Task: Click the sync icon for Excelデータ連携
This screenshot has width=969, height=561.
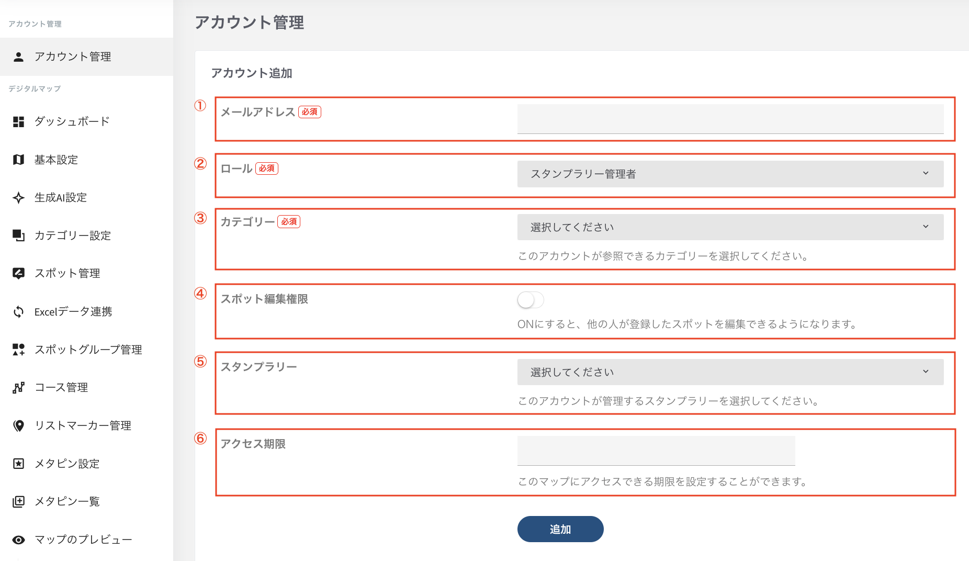Action: click(x=19, y=312)
